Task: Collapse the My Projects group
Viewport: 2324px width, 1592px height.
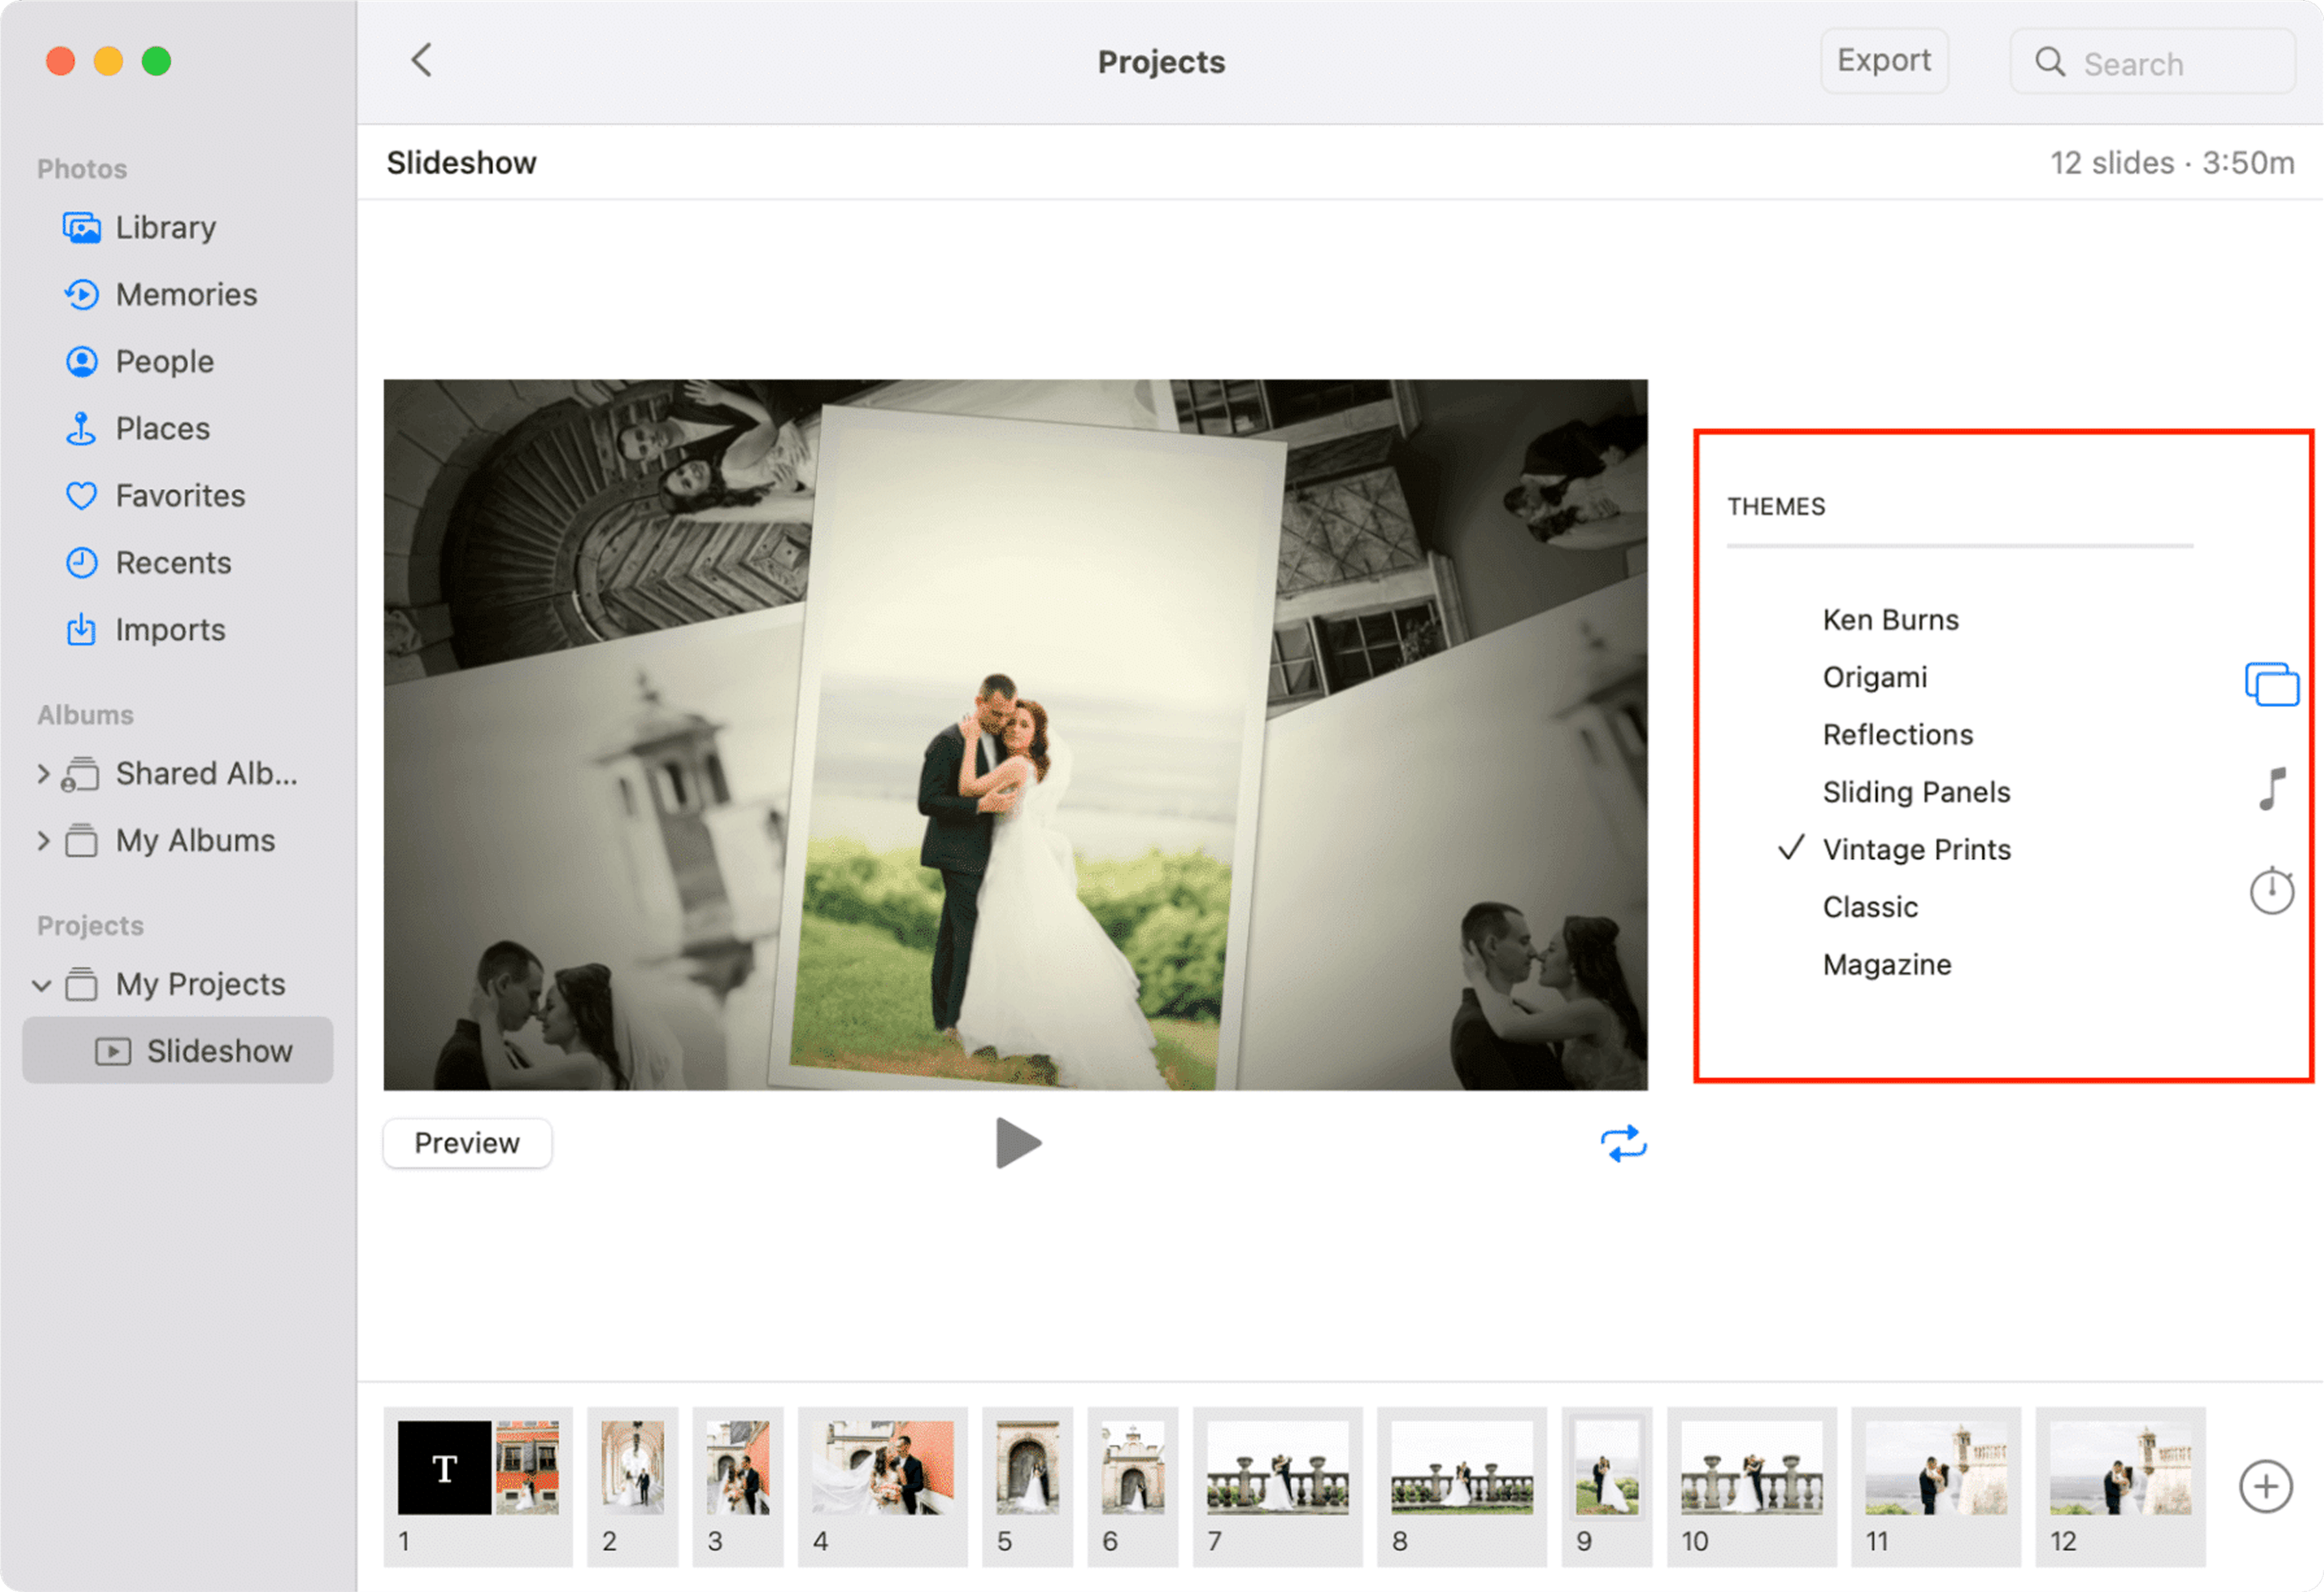Action: (42, 985)
